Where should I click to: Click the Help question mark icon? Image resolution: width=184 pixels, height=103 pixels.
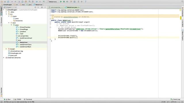[x=86, y=2]
